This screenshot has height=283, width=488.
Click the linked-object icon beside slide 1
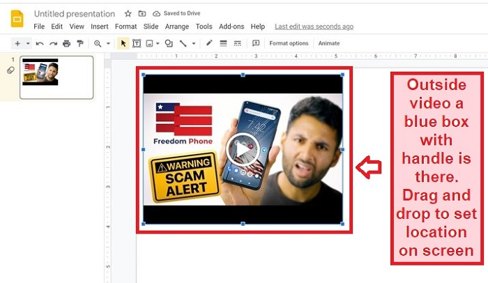point(10,70)
